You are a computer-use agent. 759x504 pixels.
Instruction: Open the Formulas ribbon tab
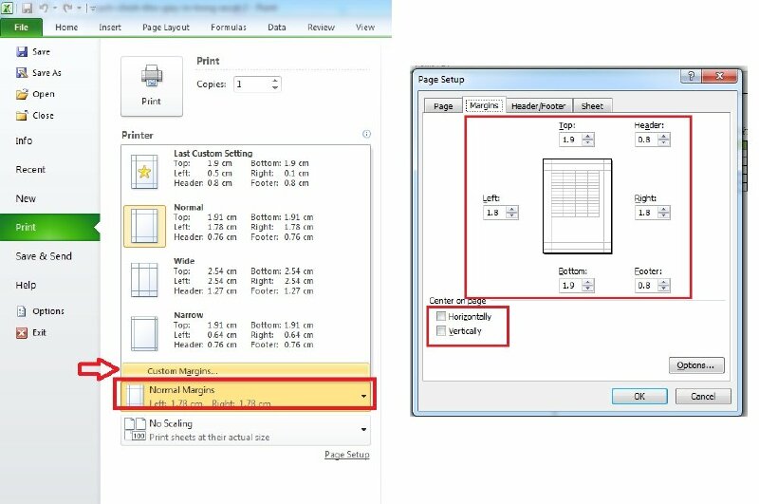tap(229, 28)
